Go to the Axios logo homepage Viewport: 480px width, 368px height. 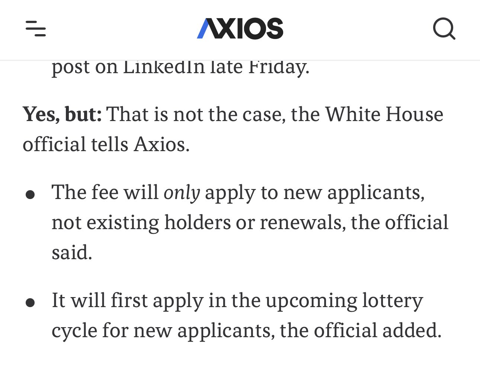[240, 29]
